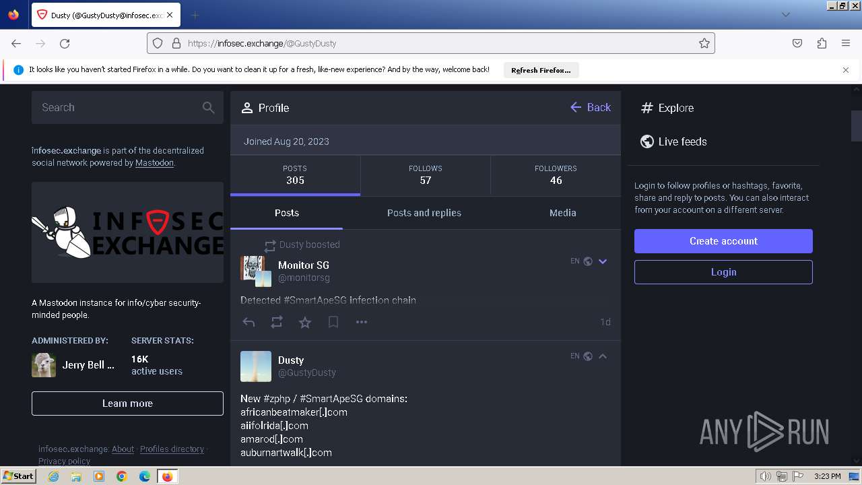Click the system tray volume icon
Viewport: 862px width, 485px height.
click(765, 476)
